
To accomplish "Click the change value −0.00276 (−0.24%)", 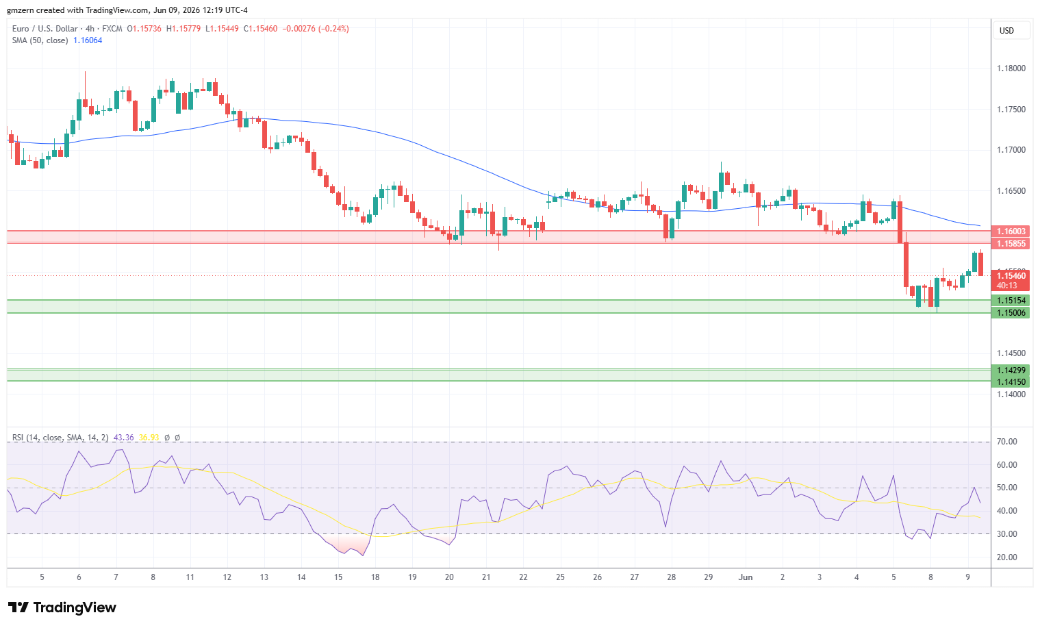I will [x=316, y=29].
